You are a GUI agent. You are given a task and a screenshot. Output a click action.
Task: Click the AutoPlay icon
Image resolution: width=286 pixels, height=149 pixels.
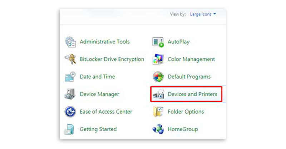coord(158,42)
